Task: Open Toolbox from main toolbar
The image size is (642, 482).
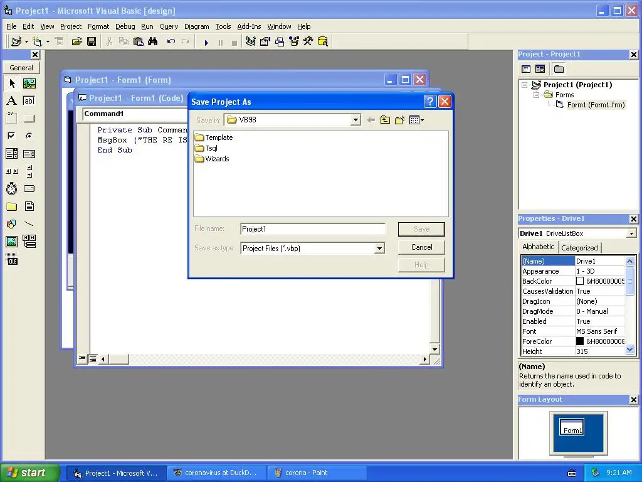Action: coord(308,41)
